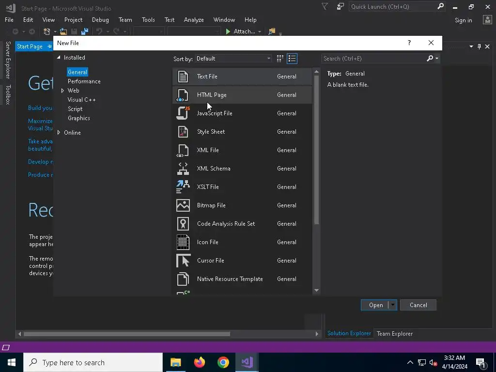Open the search options dropdown arrow
Screen dimensions: 496x372
(x=437, y=59)
